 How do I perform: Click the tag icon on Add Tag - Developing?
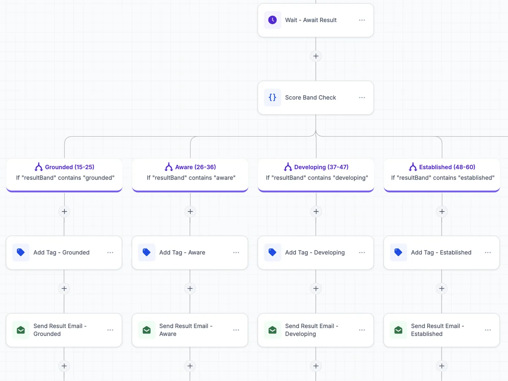point(273,252)
